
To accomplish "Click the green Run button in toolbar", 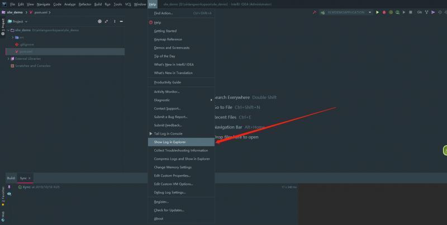I will (377, 12).
